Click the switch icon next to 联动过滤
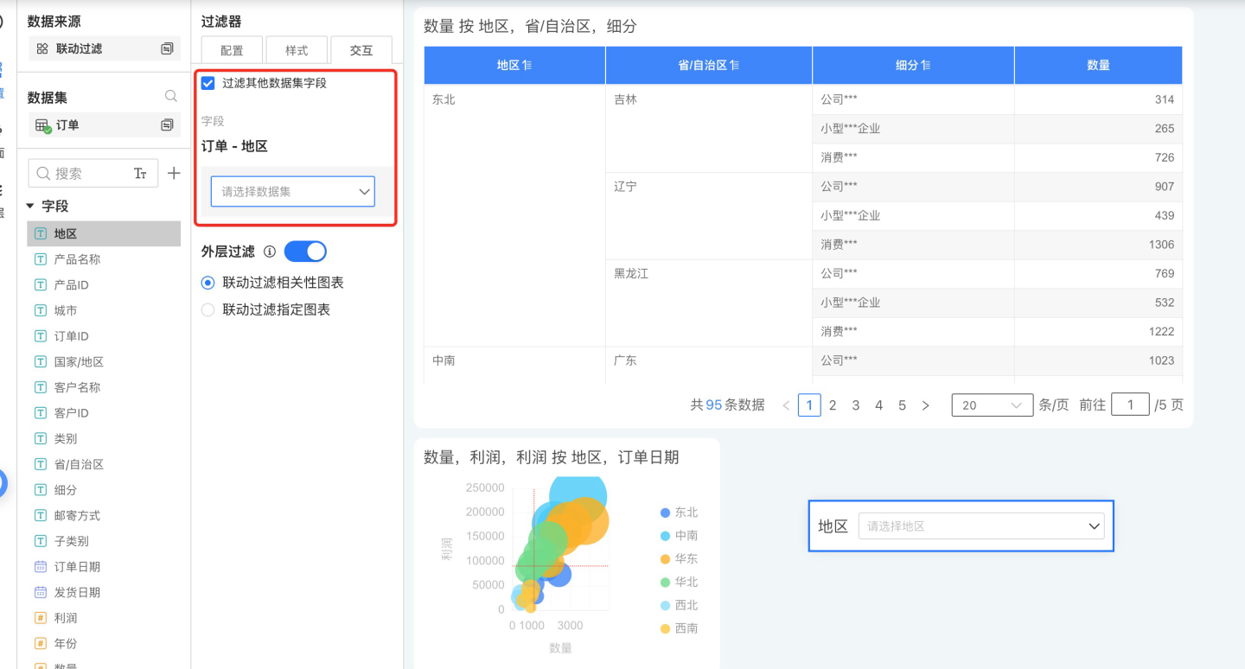Screen dimensions: 1245x669 (167, 49)
